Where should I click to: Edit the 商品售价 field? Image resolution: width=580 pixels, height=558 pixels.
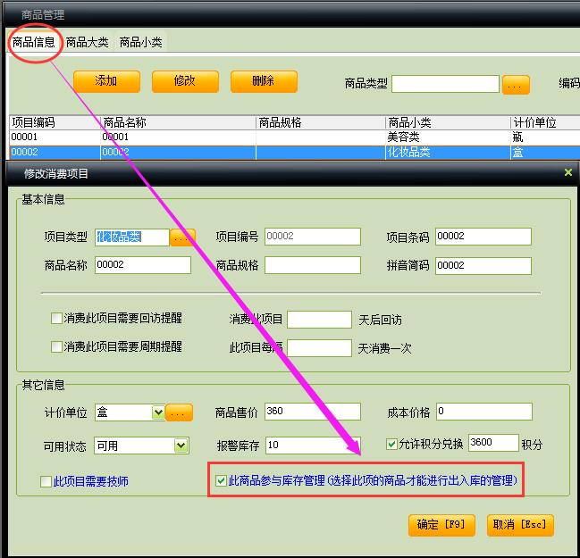point(313,412)
